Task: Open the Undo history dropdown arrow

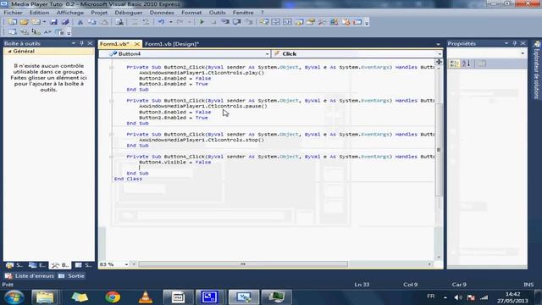Action: (171, 22)
